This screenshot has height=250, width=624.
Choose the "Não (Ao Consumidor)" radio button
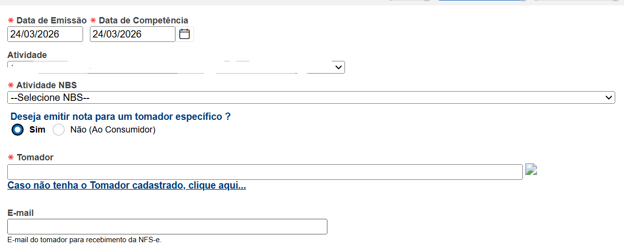coord(59,130)
